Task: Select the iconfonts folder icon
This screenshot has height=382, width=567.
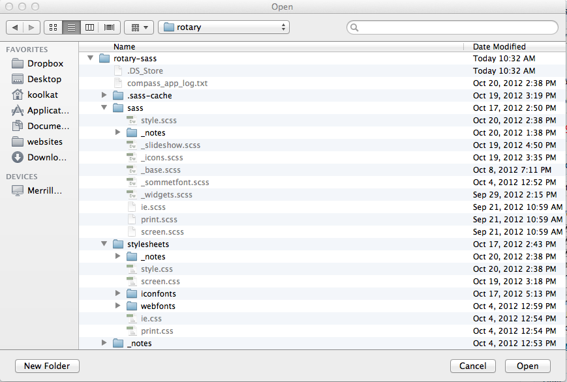Action: 132,294
